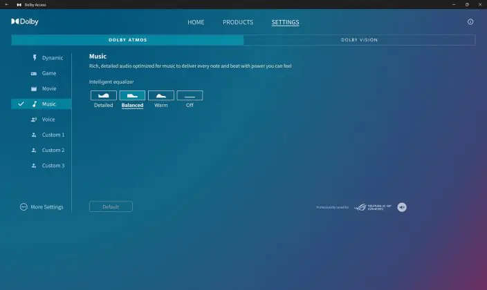The image size is (487, 290).
Task: Click the Custom 1 person icon
Action: (x=34, y=135)
